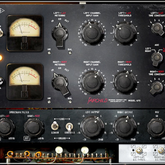The image size is (165, 165).
Task: Click the Left-Lat Metering selector switch
Action: (60, 34)
